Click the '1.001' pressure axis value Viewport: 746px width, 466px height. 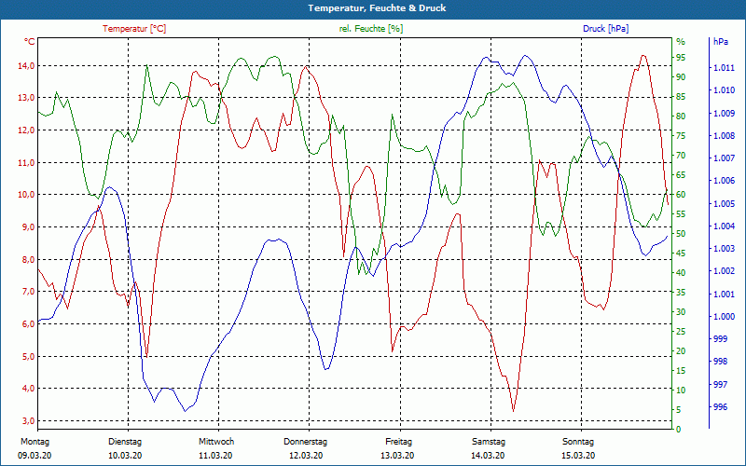pos(724,294)
